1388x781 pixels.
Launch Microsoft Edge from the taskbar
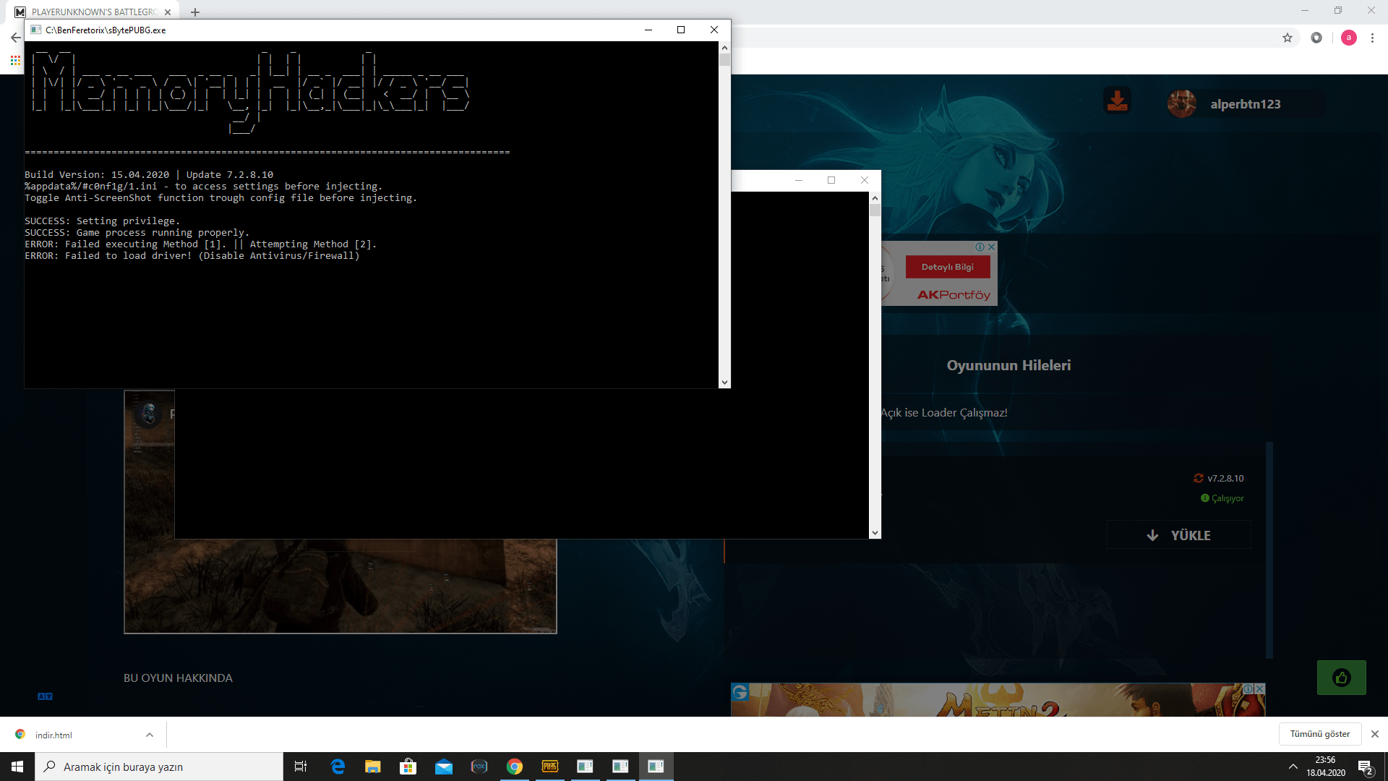coord(338,767)
